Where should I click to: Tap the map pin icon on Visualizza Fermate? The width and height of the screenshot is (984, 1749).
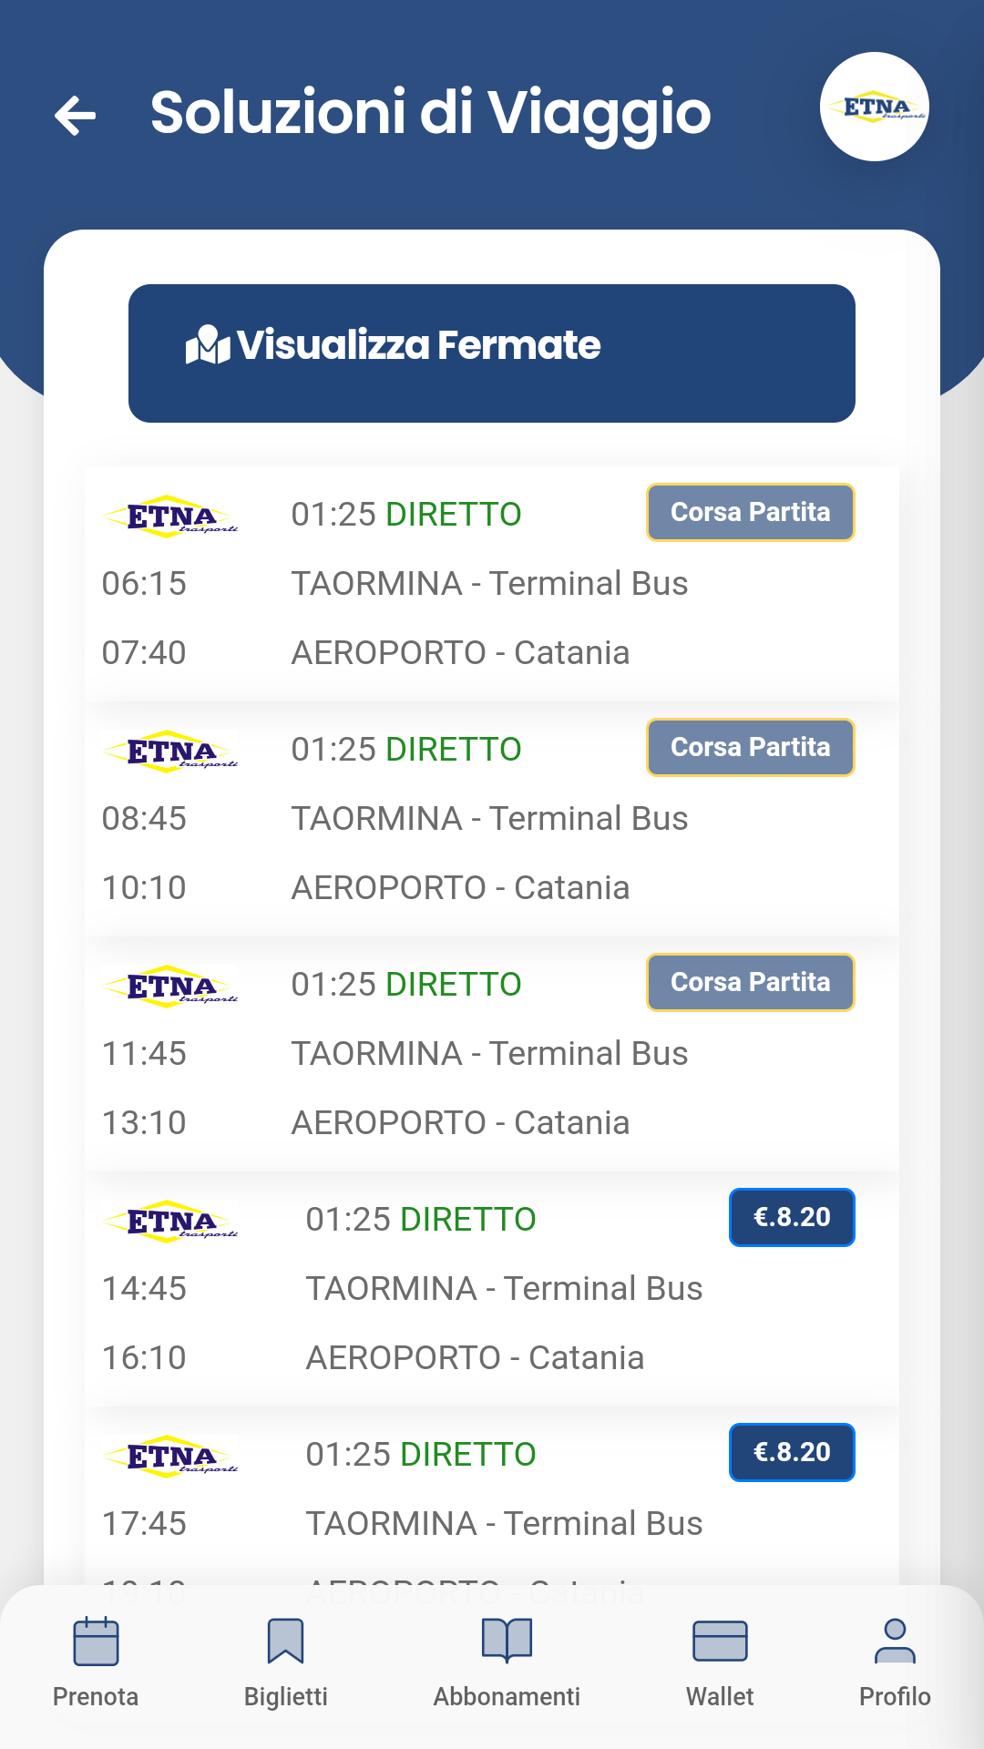pyautogui.click(x=207, y=345)
